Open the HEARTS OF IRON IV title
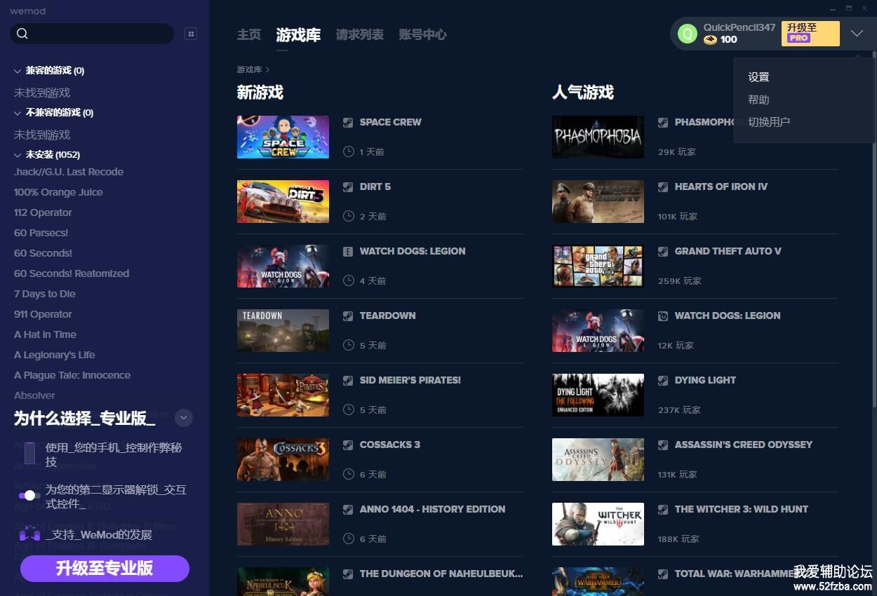This screenshot has height=596, width=877. pos(721,187)
